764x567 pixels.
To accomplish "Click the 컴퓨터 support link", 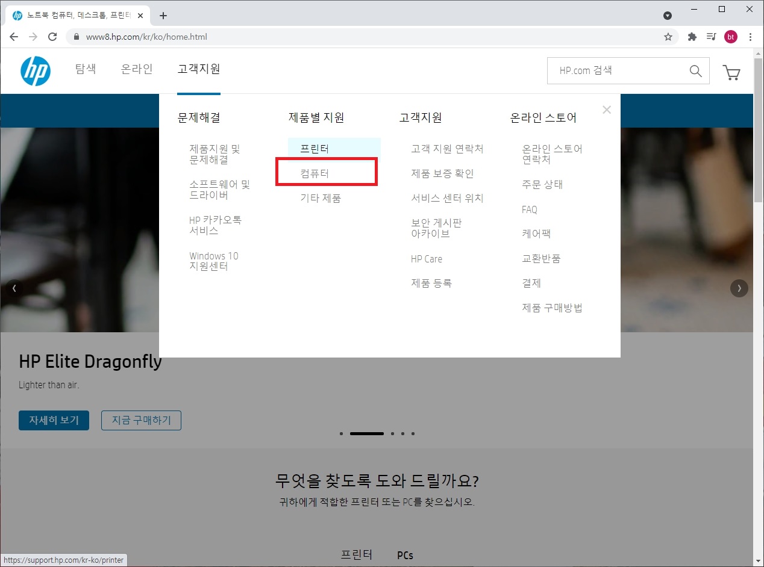I will pos(315,173).
